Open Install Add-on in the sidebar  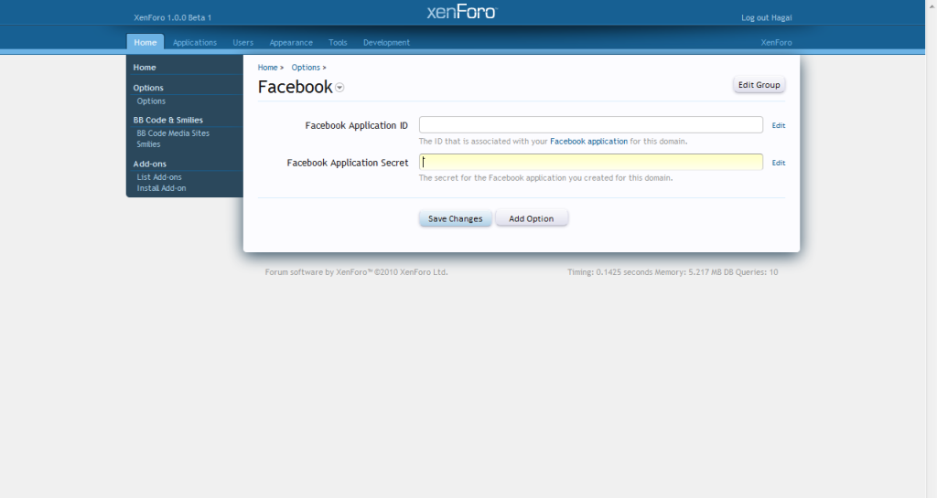pos(161,188)
